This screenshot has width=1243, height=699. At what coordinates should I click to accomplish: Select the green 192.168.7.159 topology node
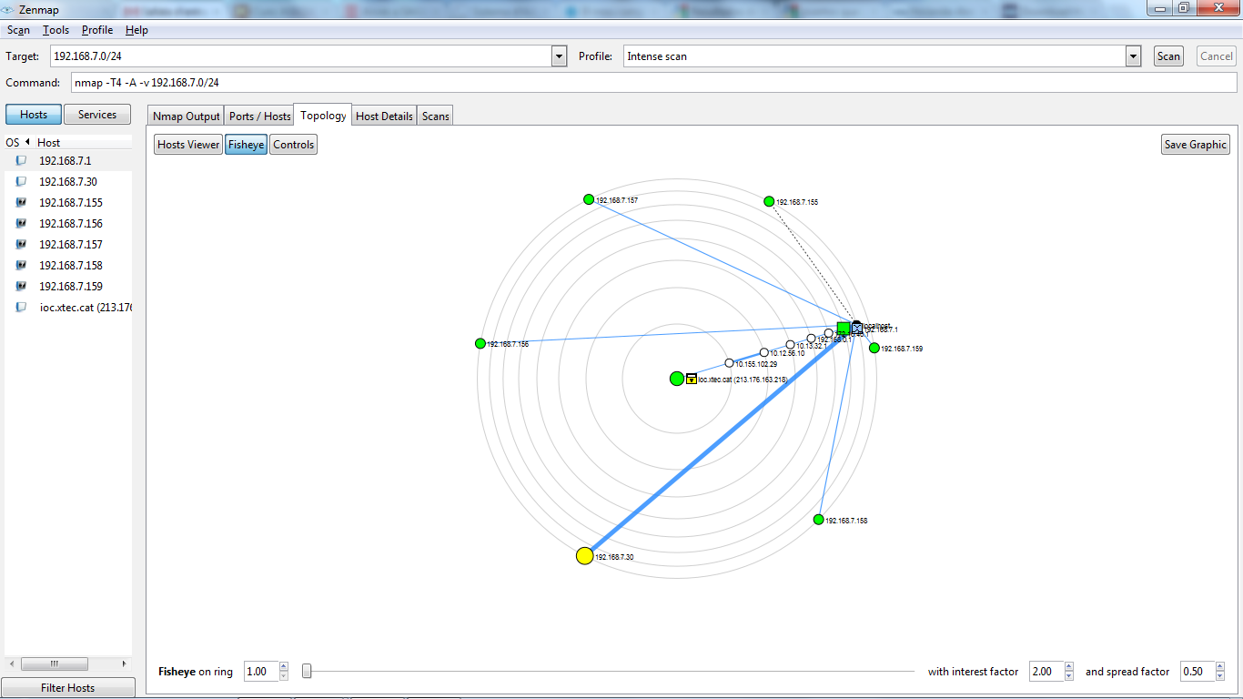click(x=874, y=348)
